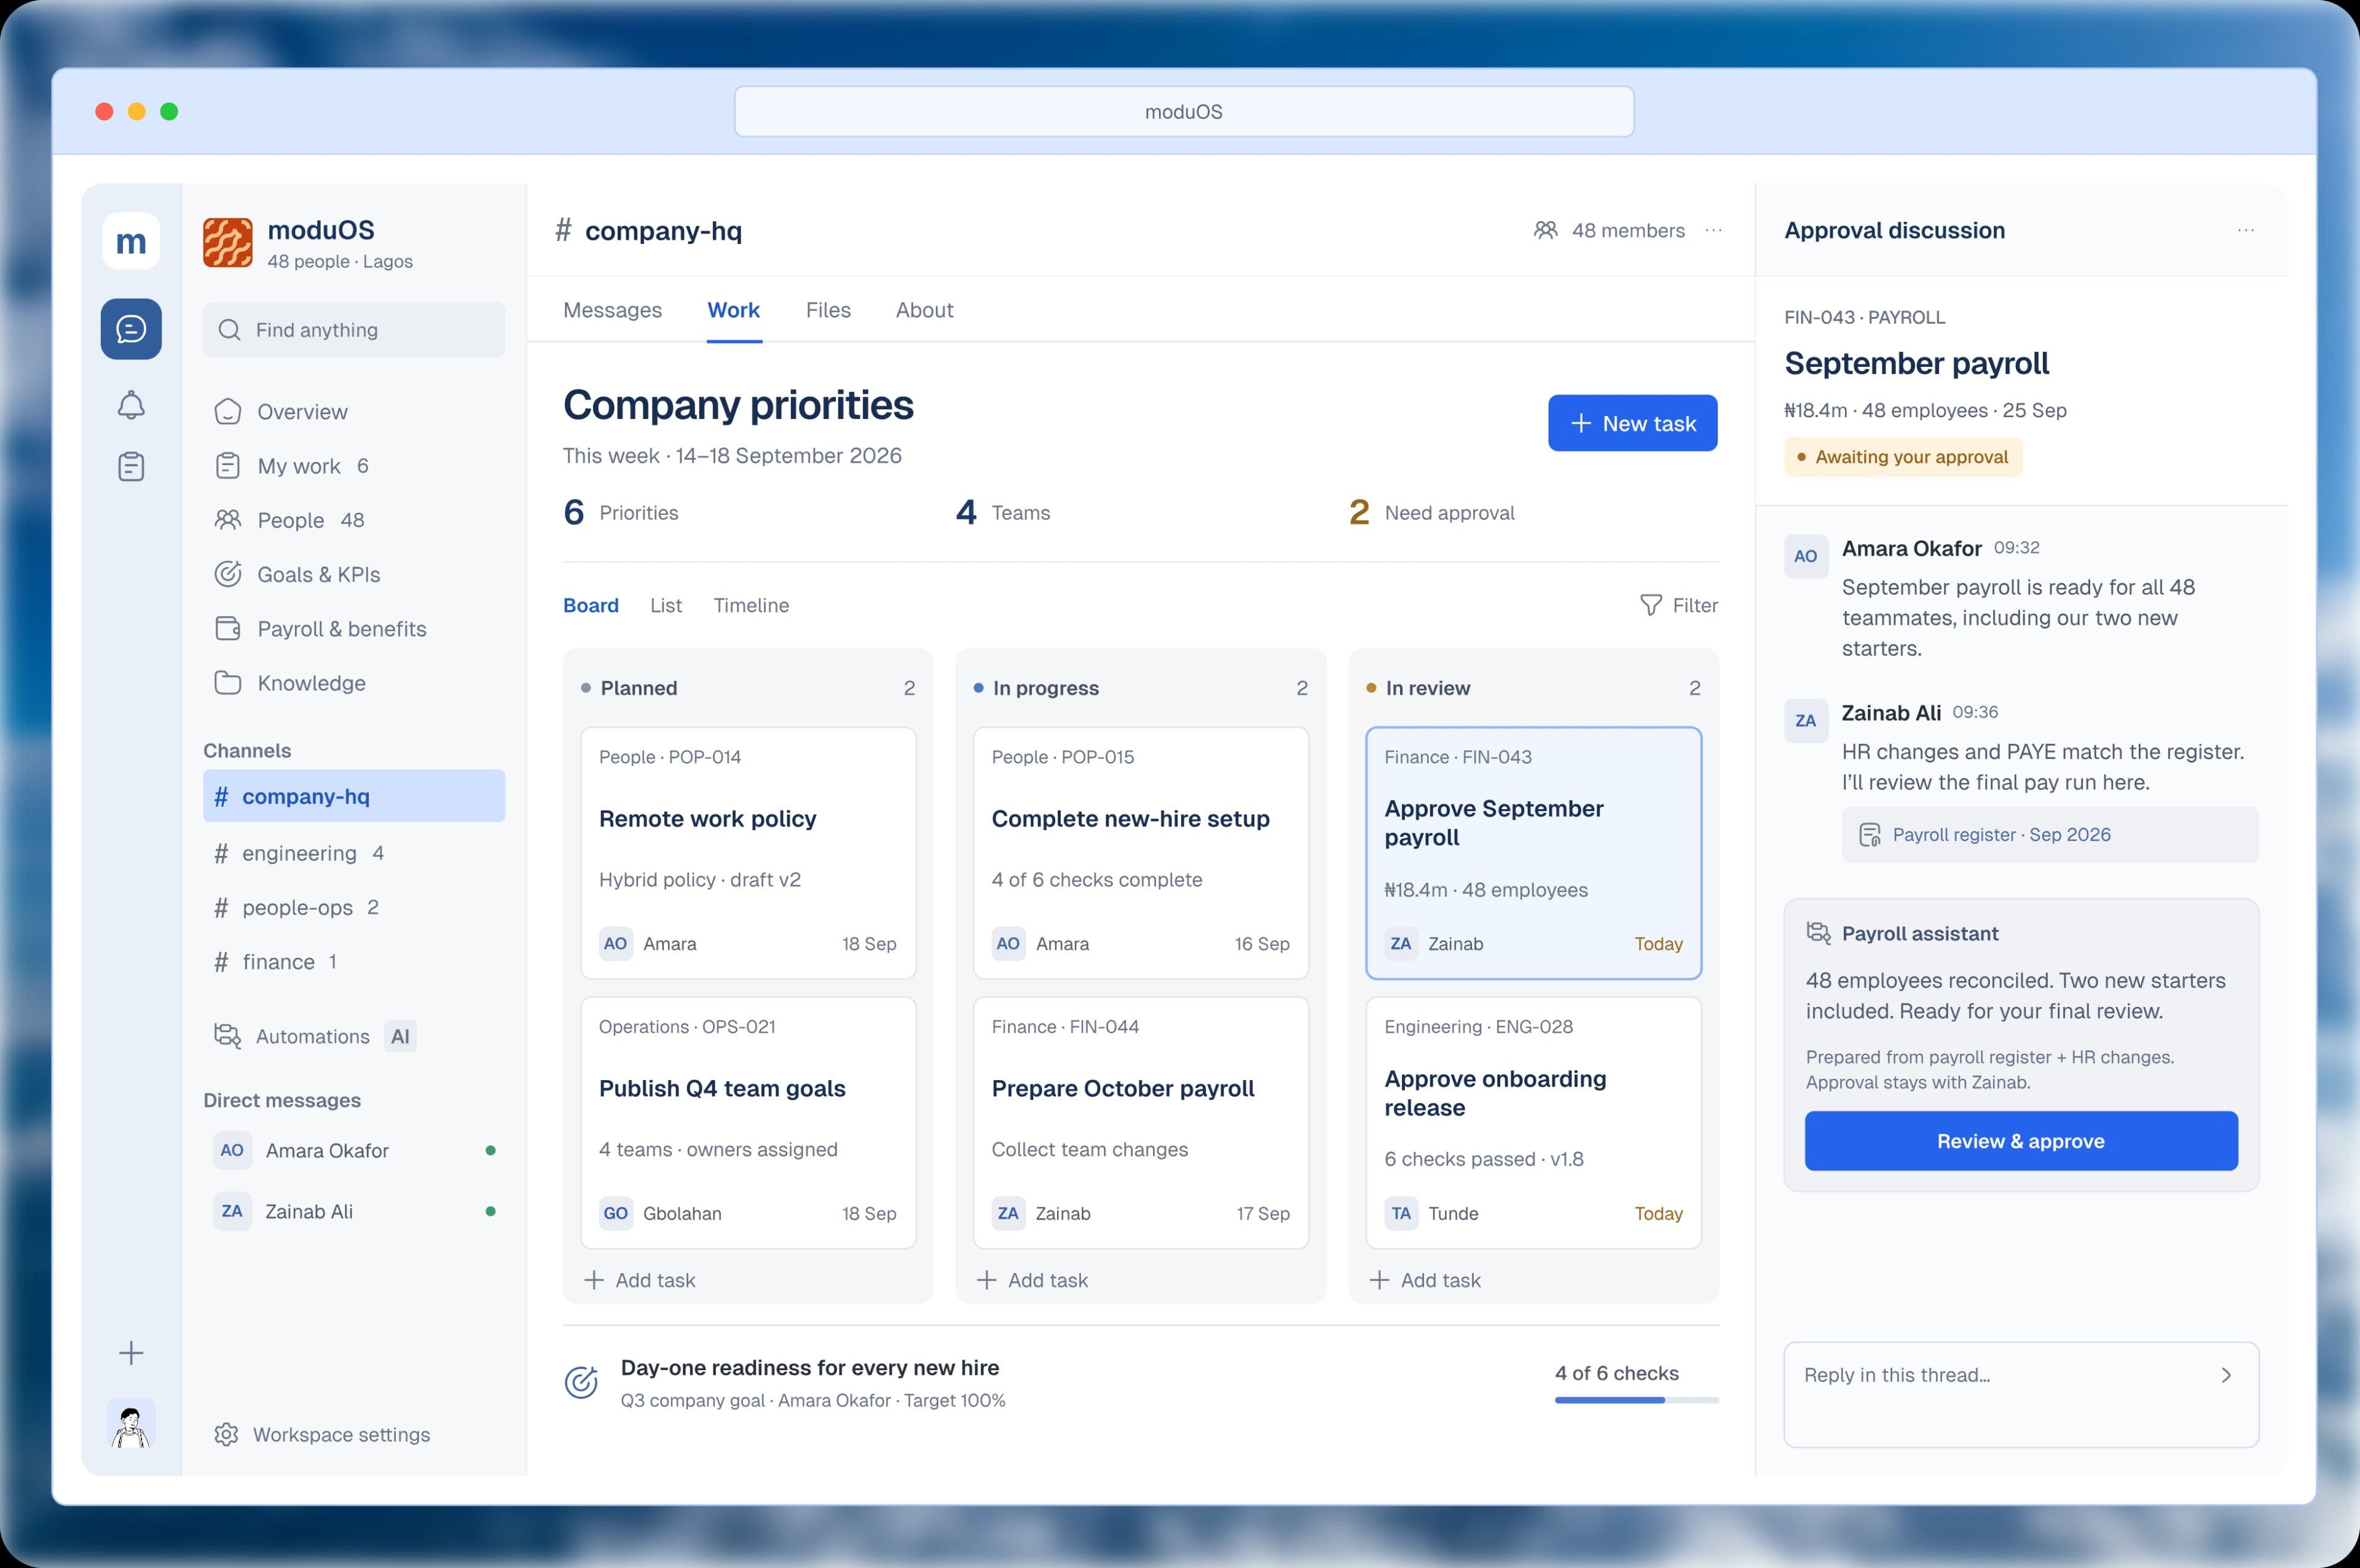Select the List view

point(666,605)
